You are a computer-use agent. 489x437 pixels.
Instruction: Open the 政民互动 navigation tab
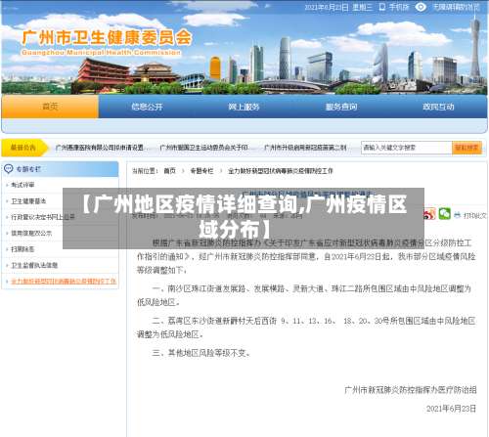point(438,107)
